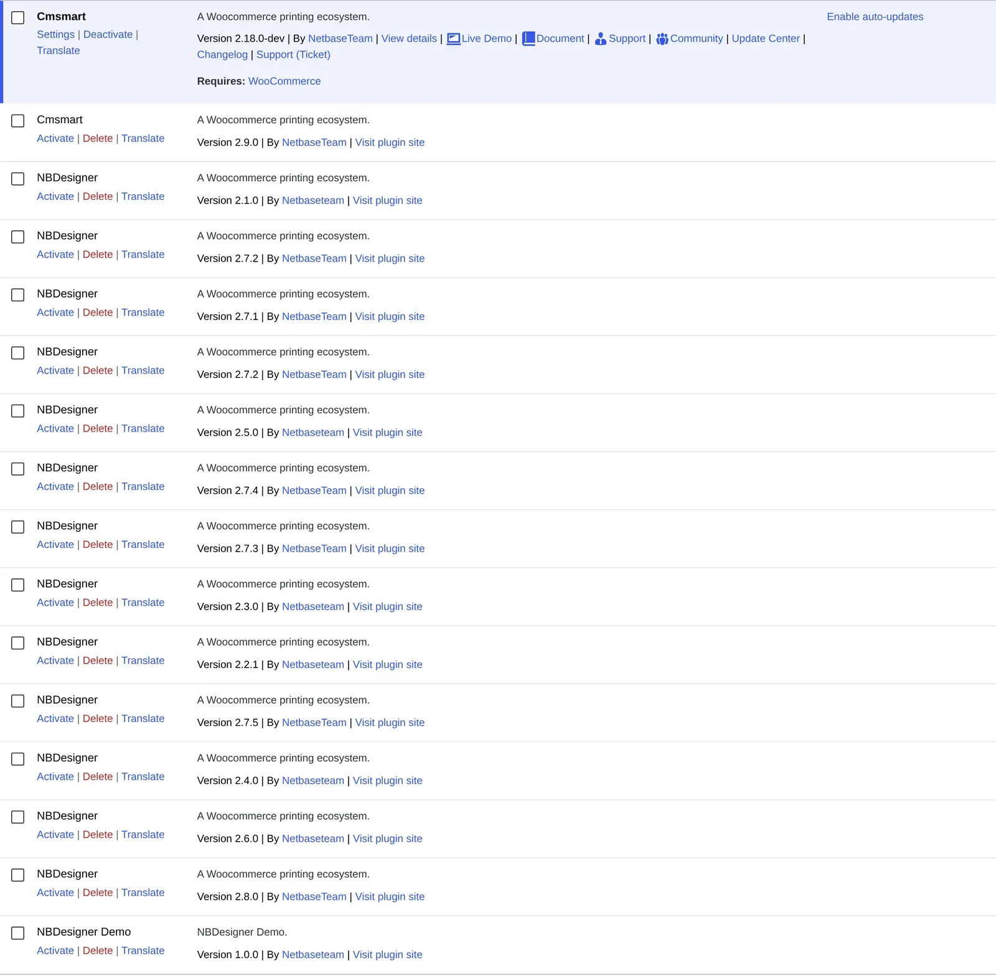Check the active Cmsmart plugin checkbox
Image resolution: width=996 pixels, height=975 pixels.
tap(18, 17)
